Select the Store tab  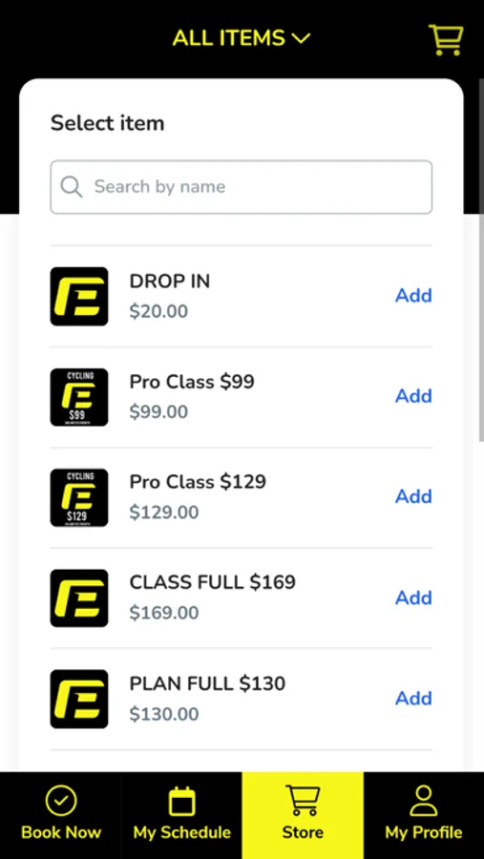tap(303, 815)
